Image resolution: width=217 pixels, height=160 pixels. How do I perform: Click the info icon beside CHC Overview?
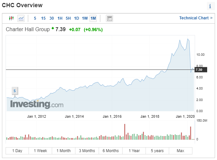pyautogui.click(x=210, y=6)
